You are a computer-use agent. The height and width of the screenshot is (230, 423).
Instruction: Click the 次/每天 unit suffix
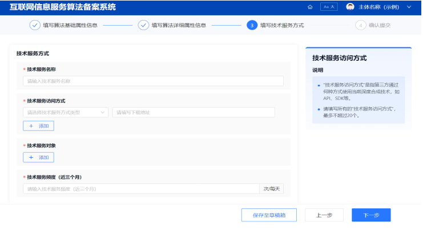[x=271, y=189]
